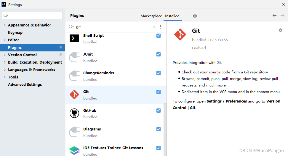Clear the plugin search text with X
Screen dimensions: 288x156
(x=154, y=27)
